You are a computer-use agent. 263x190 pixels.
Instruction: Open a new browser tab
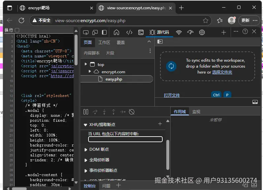181,8
